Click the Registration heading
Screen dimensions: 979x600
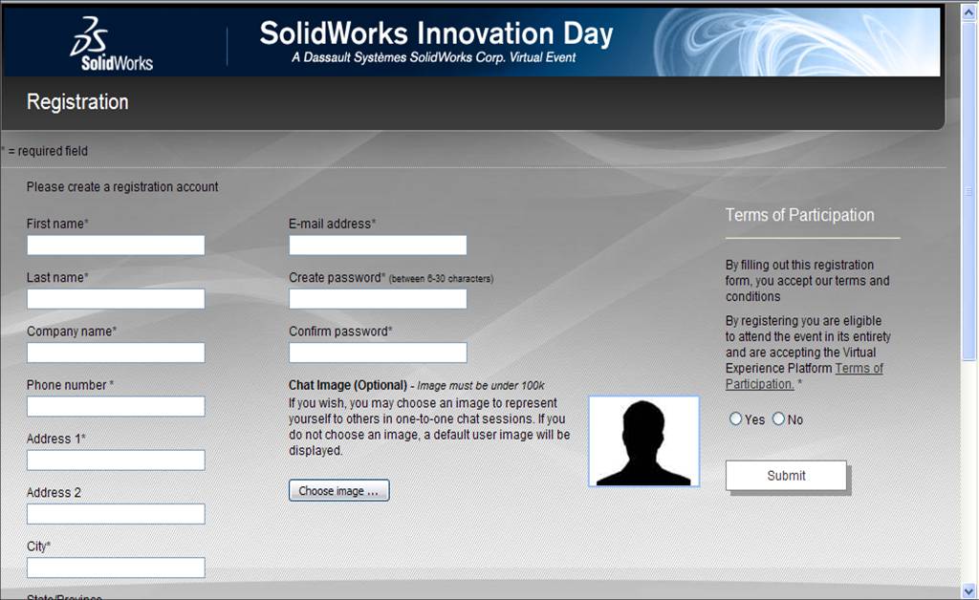tap(77, 101)
